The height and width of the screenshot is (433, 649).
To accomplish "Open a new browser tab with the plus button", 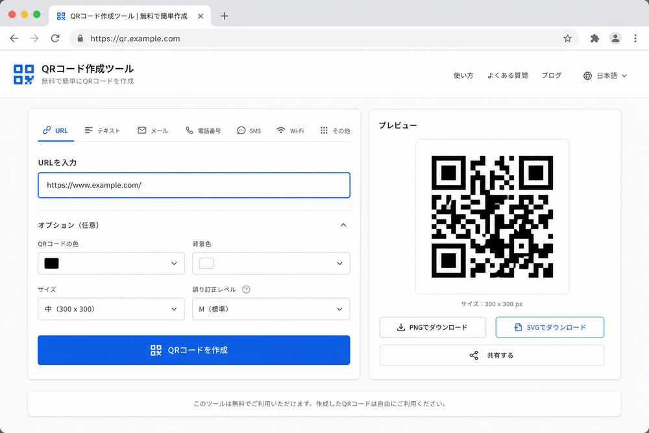I will coord(225,16).
